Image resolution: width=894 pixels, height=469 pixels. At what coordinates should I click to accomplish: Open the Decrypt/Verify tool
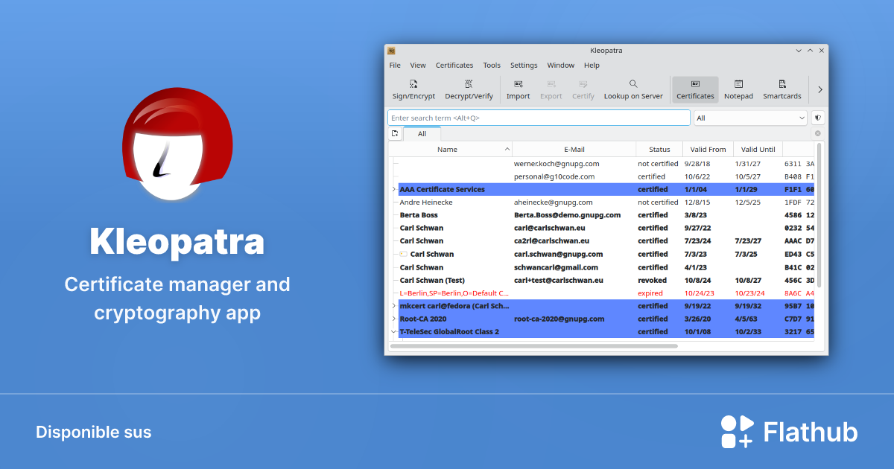[469, 89]
